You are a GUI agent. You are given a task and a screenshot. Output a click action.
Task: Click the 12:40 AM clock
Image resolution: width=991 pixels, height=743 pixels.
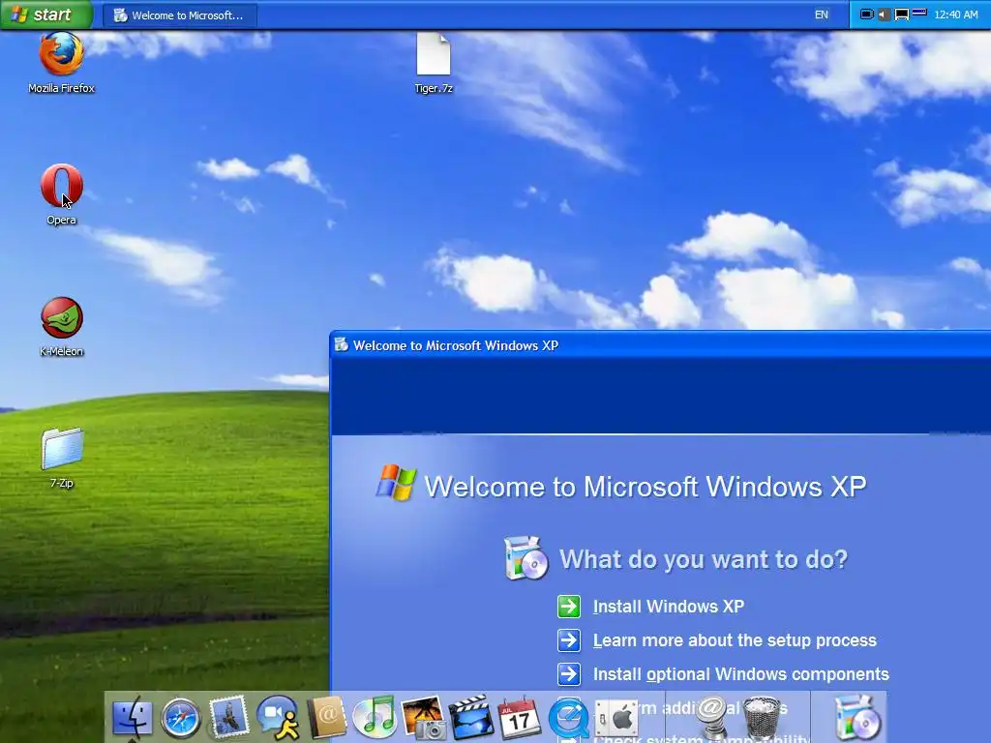click(955, 15)
